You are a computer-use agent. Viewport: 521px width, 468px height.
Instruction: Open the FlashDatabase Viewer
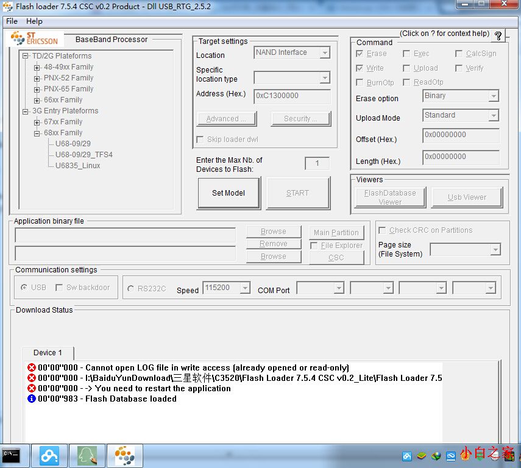[x=390, y=197]
